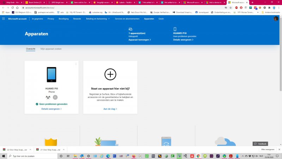Open Details weergeven on the HUAWEI P10 card
282x159 pixels.
pos(51,109)
